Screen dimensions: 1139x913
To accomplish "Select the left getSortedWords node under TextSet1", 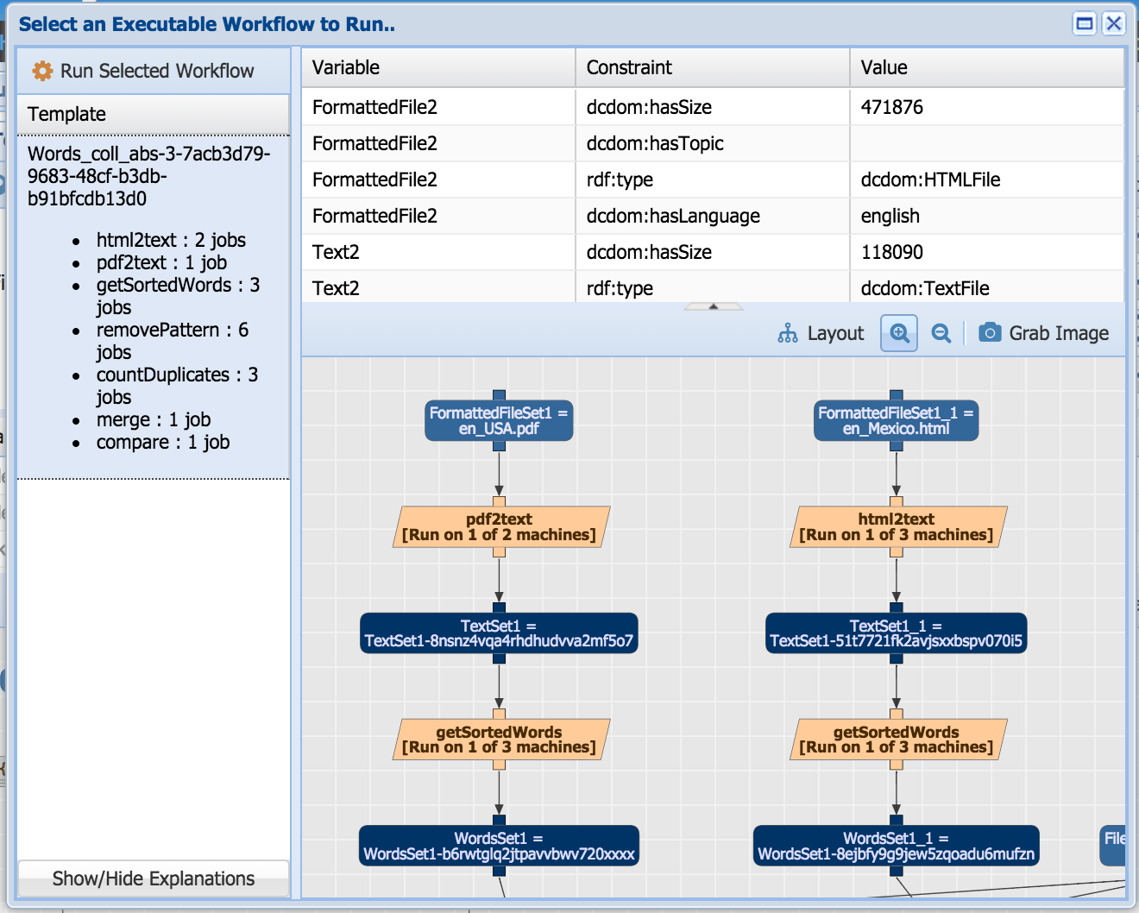I will point(500,740).
